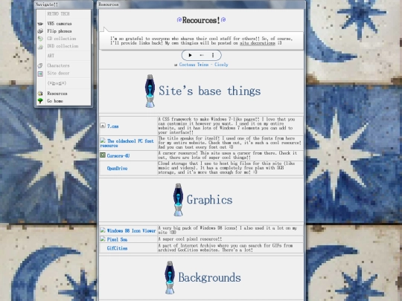Click the RETRO TECH menu header
This screenshot has width=402, height=301.
tap(58, 14)
